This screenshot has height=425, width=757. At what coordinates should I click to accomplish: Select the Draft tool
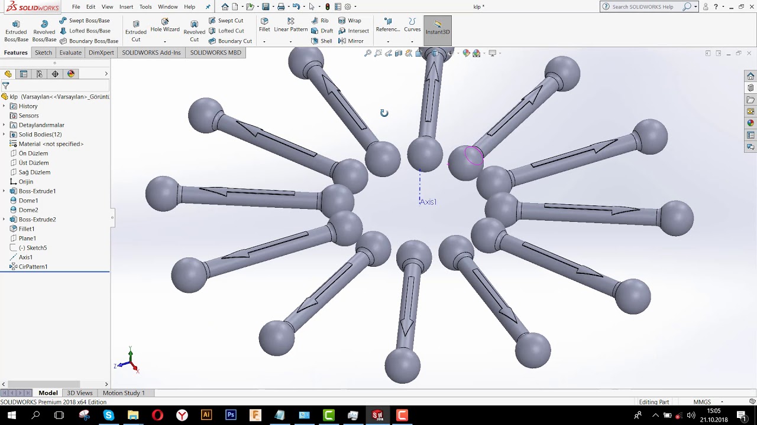point(322,31)
